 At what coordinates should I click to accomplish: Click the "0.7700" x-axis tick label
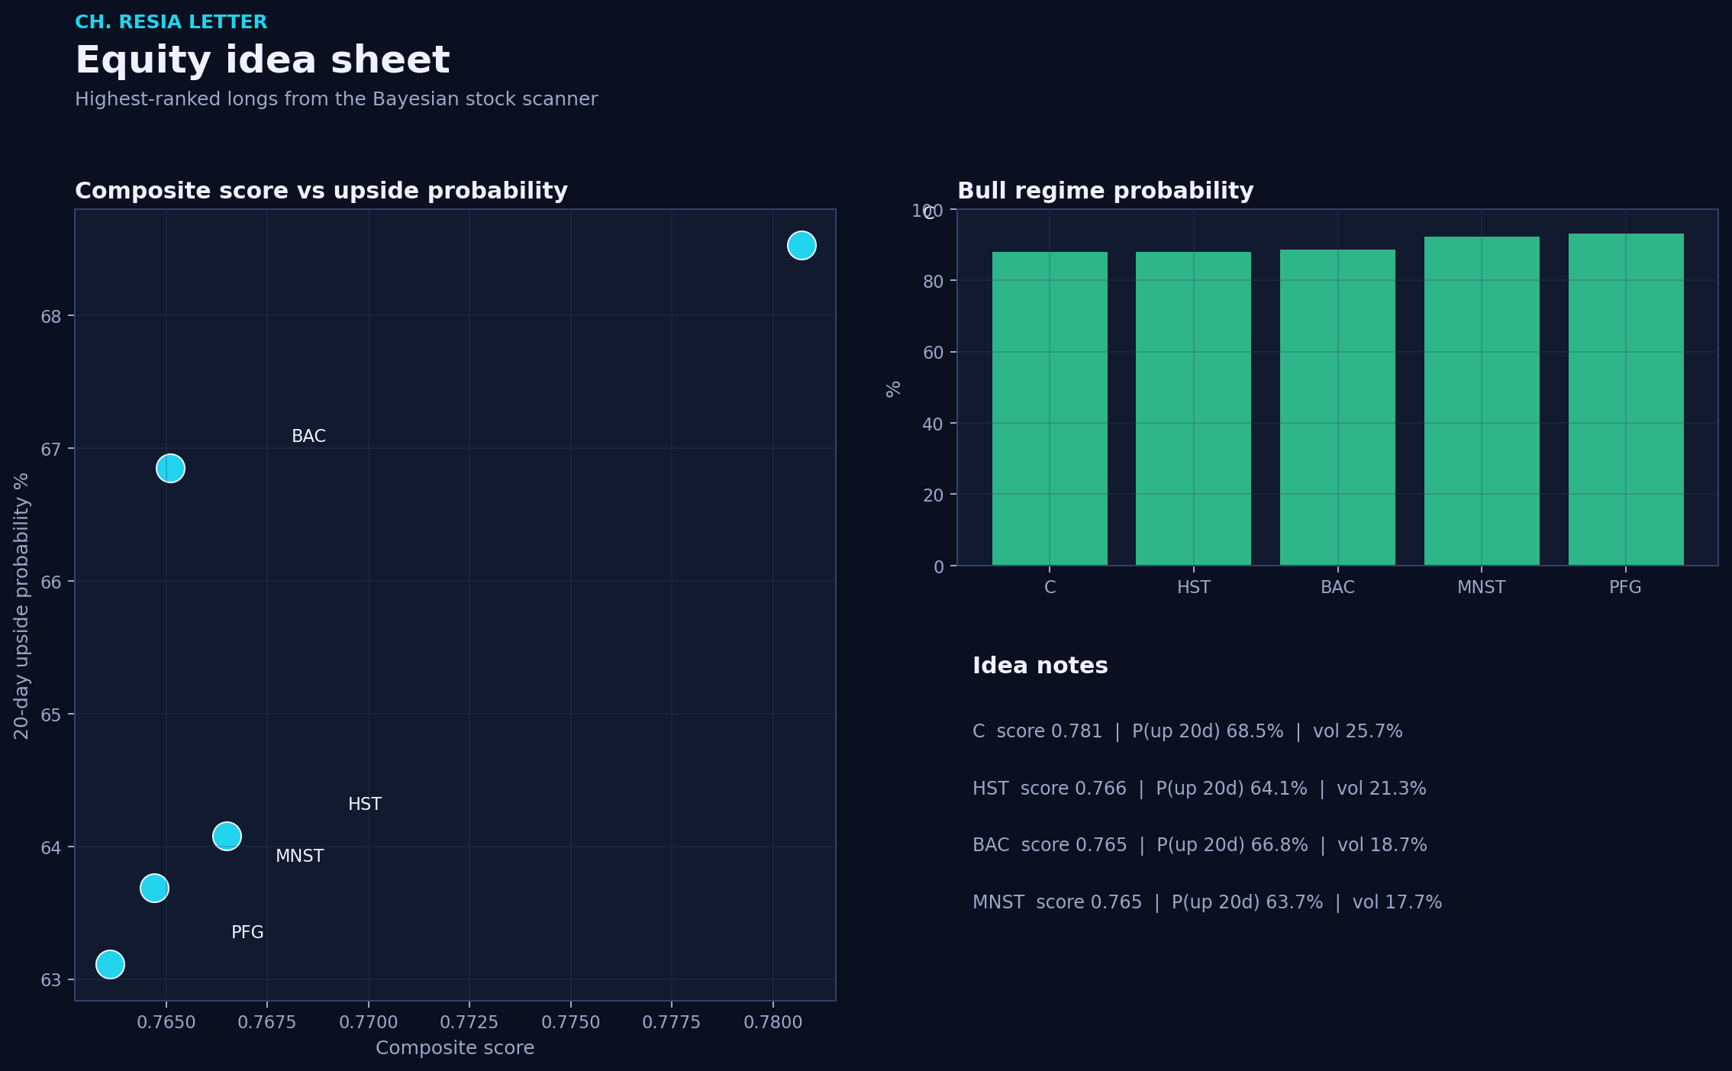[369, 1023]
